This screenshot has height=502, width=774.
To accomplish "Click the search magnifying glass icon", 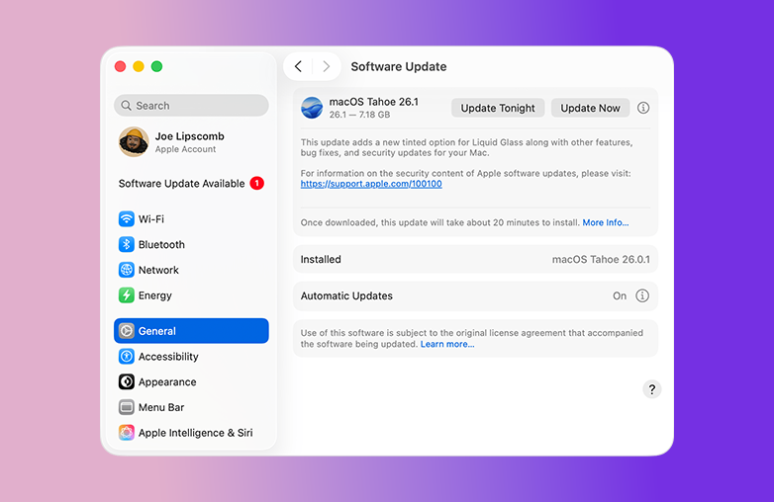I will pyautogui.click(x=127, y=106).
